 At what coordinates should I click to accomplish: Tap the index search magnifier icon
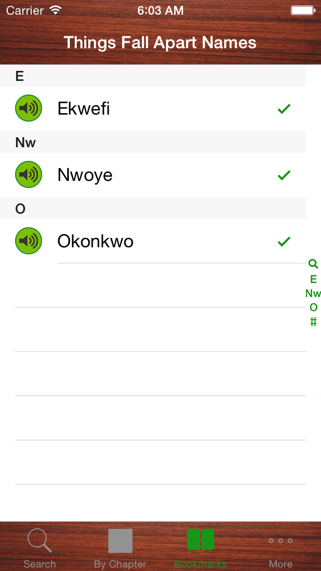(x=313, y=264)
